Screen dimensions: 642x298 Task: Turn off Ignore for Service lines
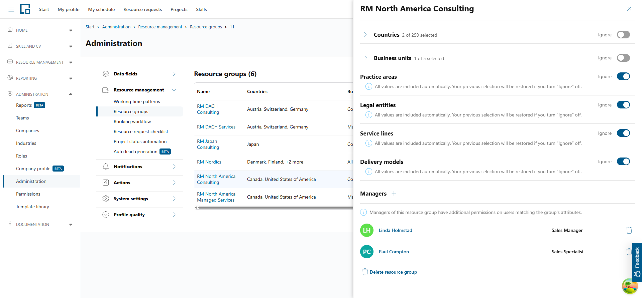click(x=623, y=133)
